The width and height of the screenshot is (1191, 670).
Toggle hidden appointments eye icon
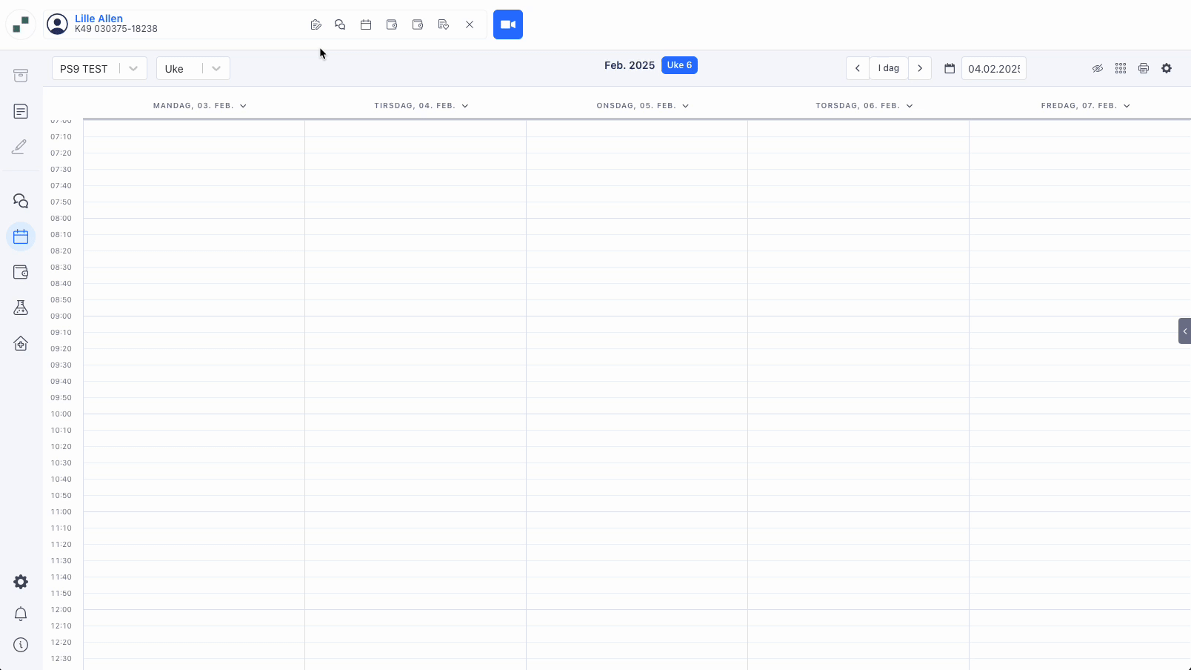pos(1098,68)
